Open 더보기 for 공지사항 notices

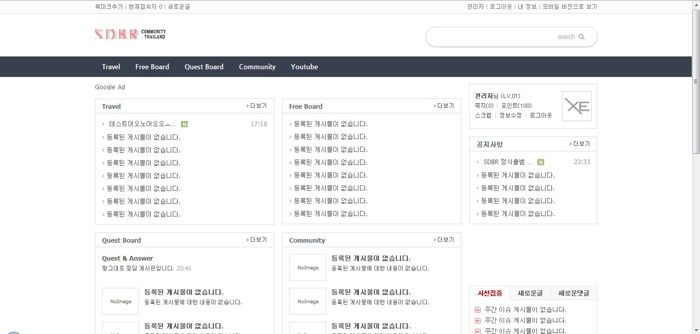pos(579,144)
